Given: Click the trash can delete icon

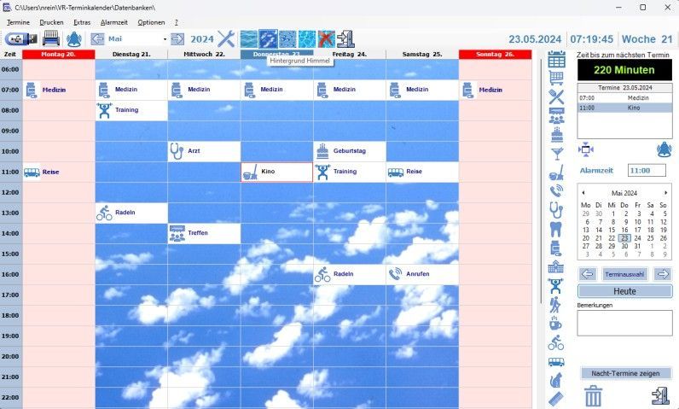Looking at the screenshot, I should point(594,395).
